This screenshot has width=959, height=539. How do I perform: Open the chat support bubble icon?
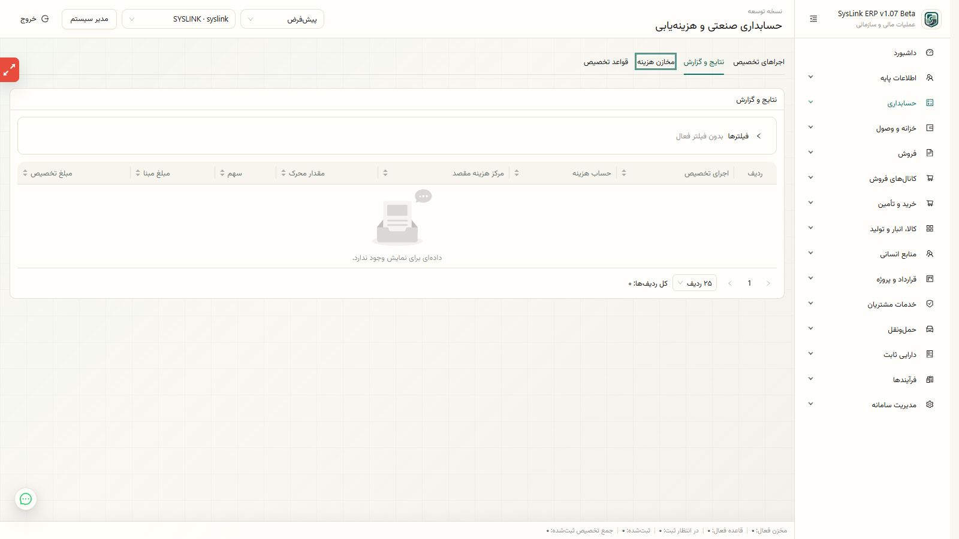[26, 499]
